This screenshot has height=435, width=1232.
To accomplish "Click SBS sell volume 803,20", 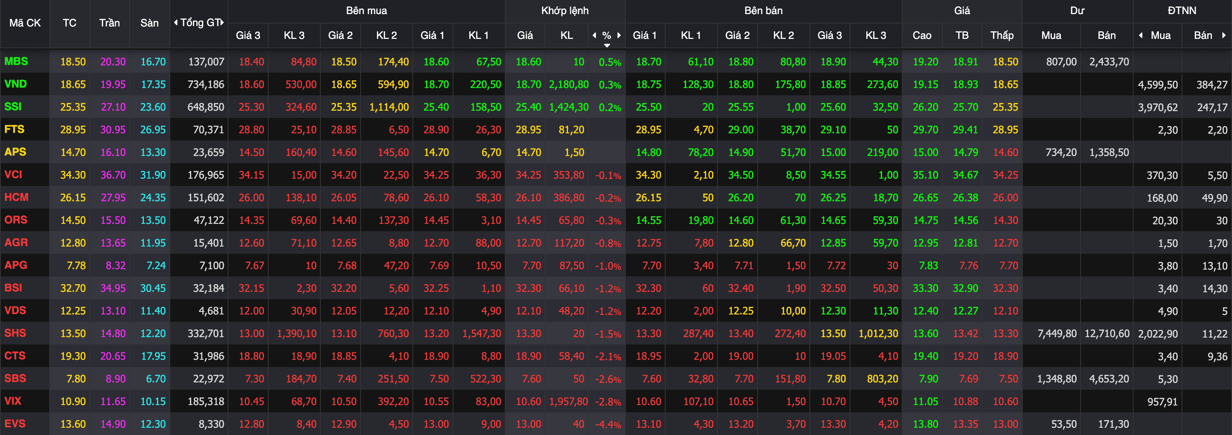I will [x=883, y=379].
